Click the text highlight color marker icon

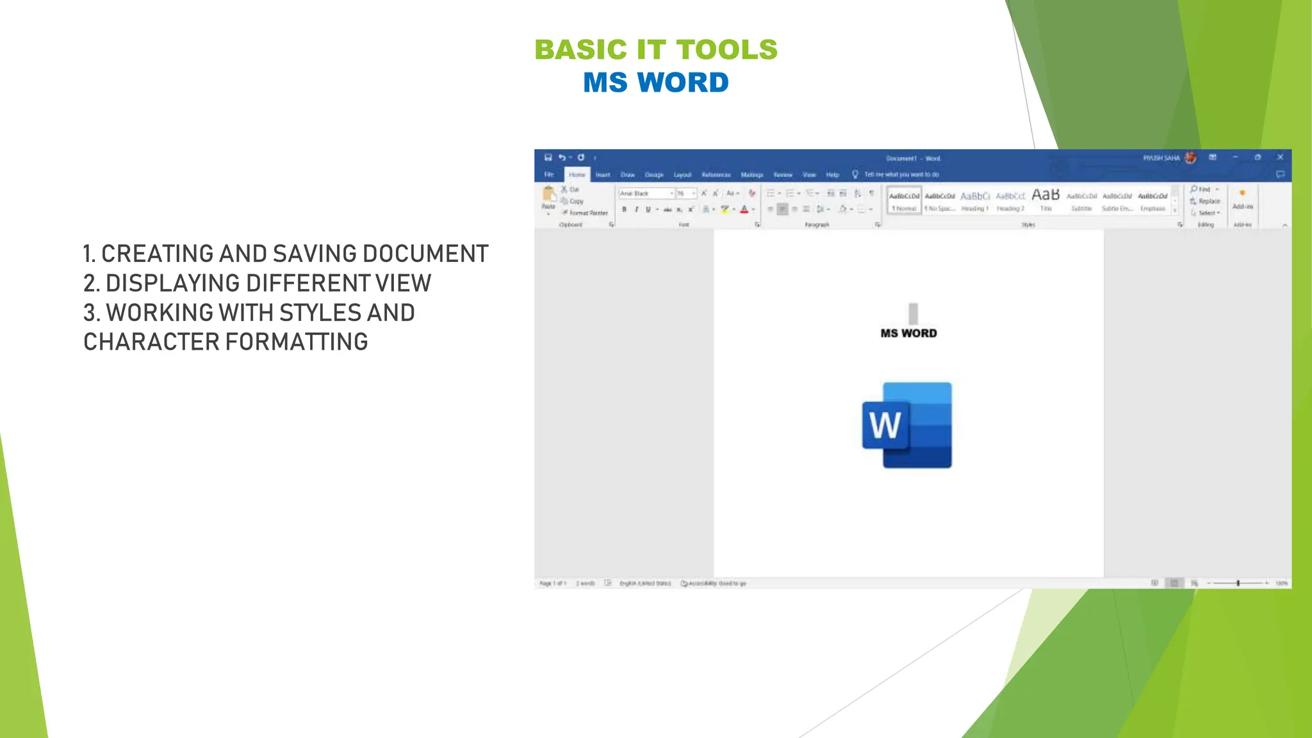[x=725, y=209]
